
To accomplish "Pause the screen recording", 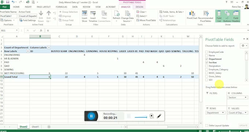I will tap(91, 116).
